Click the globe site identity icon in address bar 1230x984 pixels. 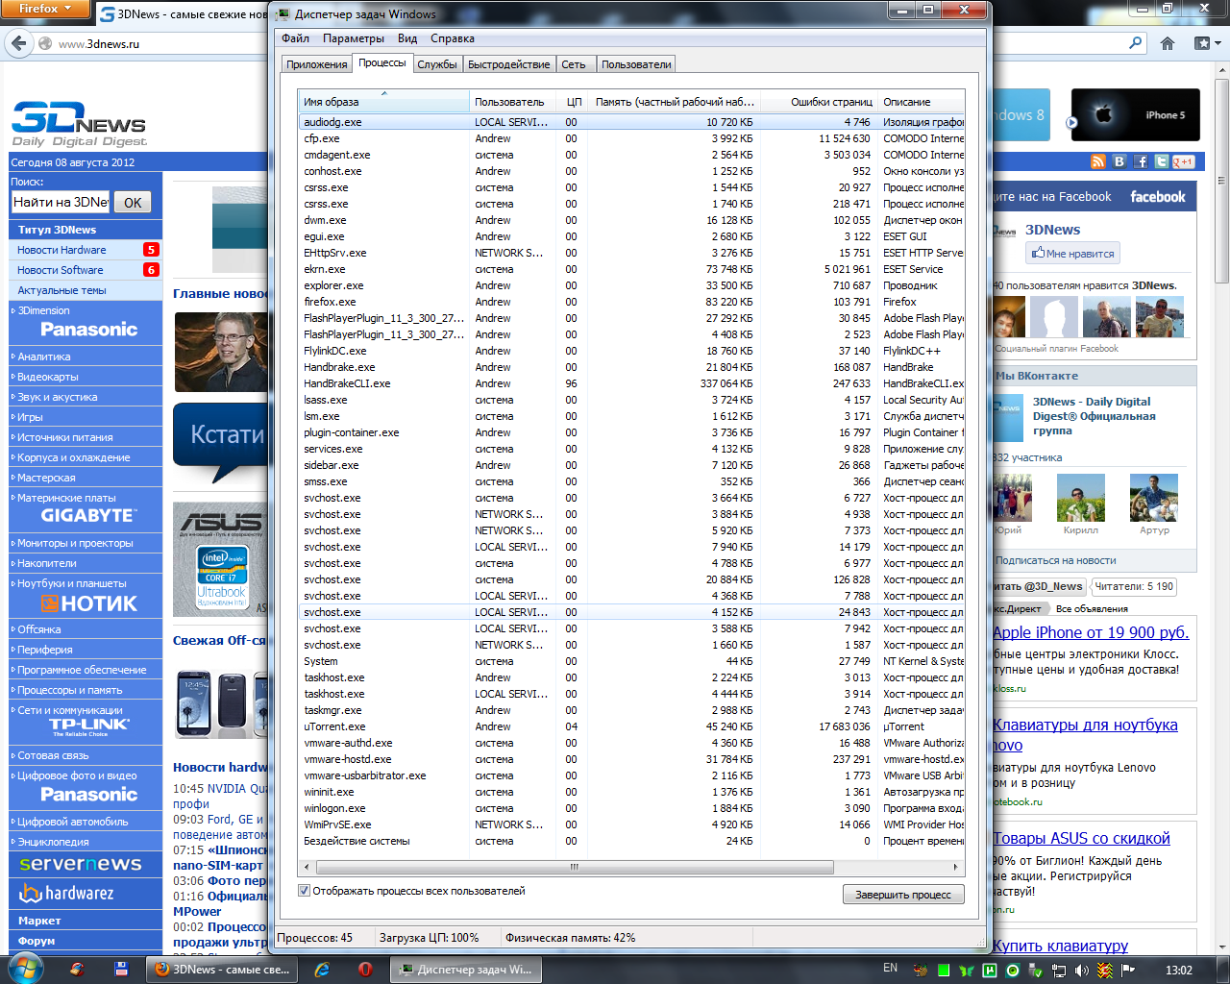click(45, 43)
